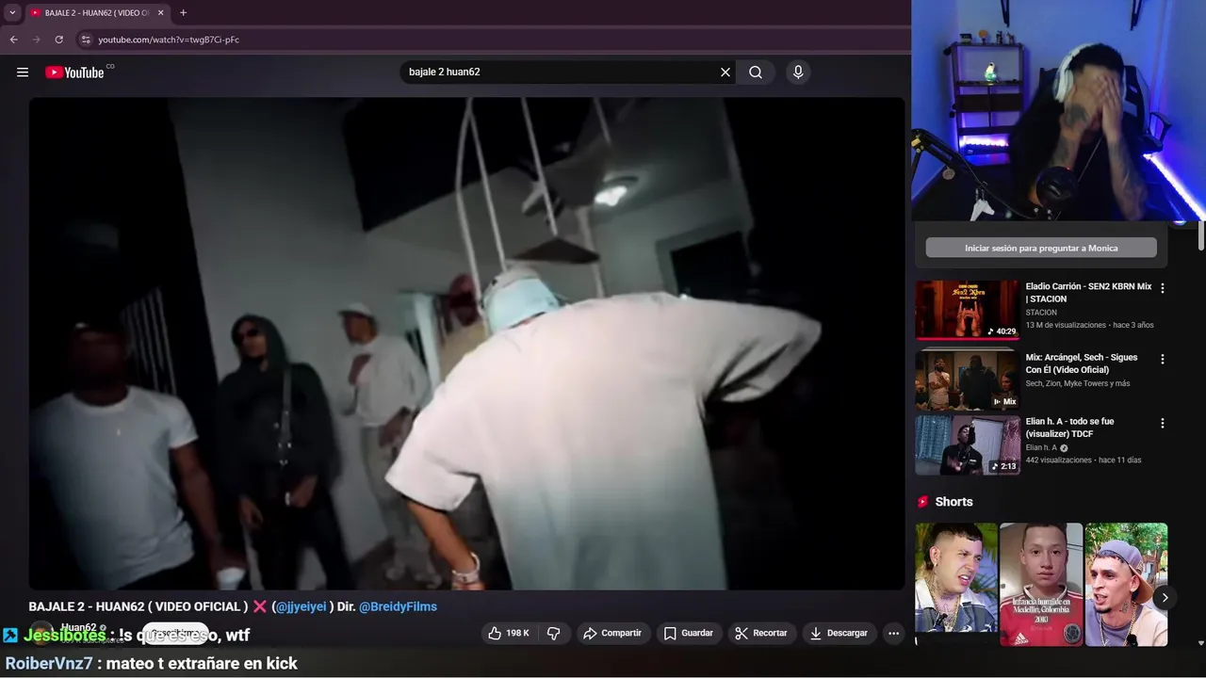The image size is (1206, 678).
Task: Go forward with the browser forward arrow
Action: coord(36,40)
